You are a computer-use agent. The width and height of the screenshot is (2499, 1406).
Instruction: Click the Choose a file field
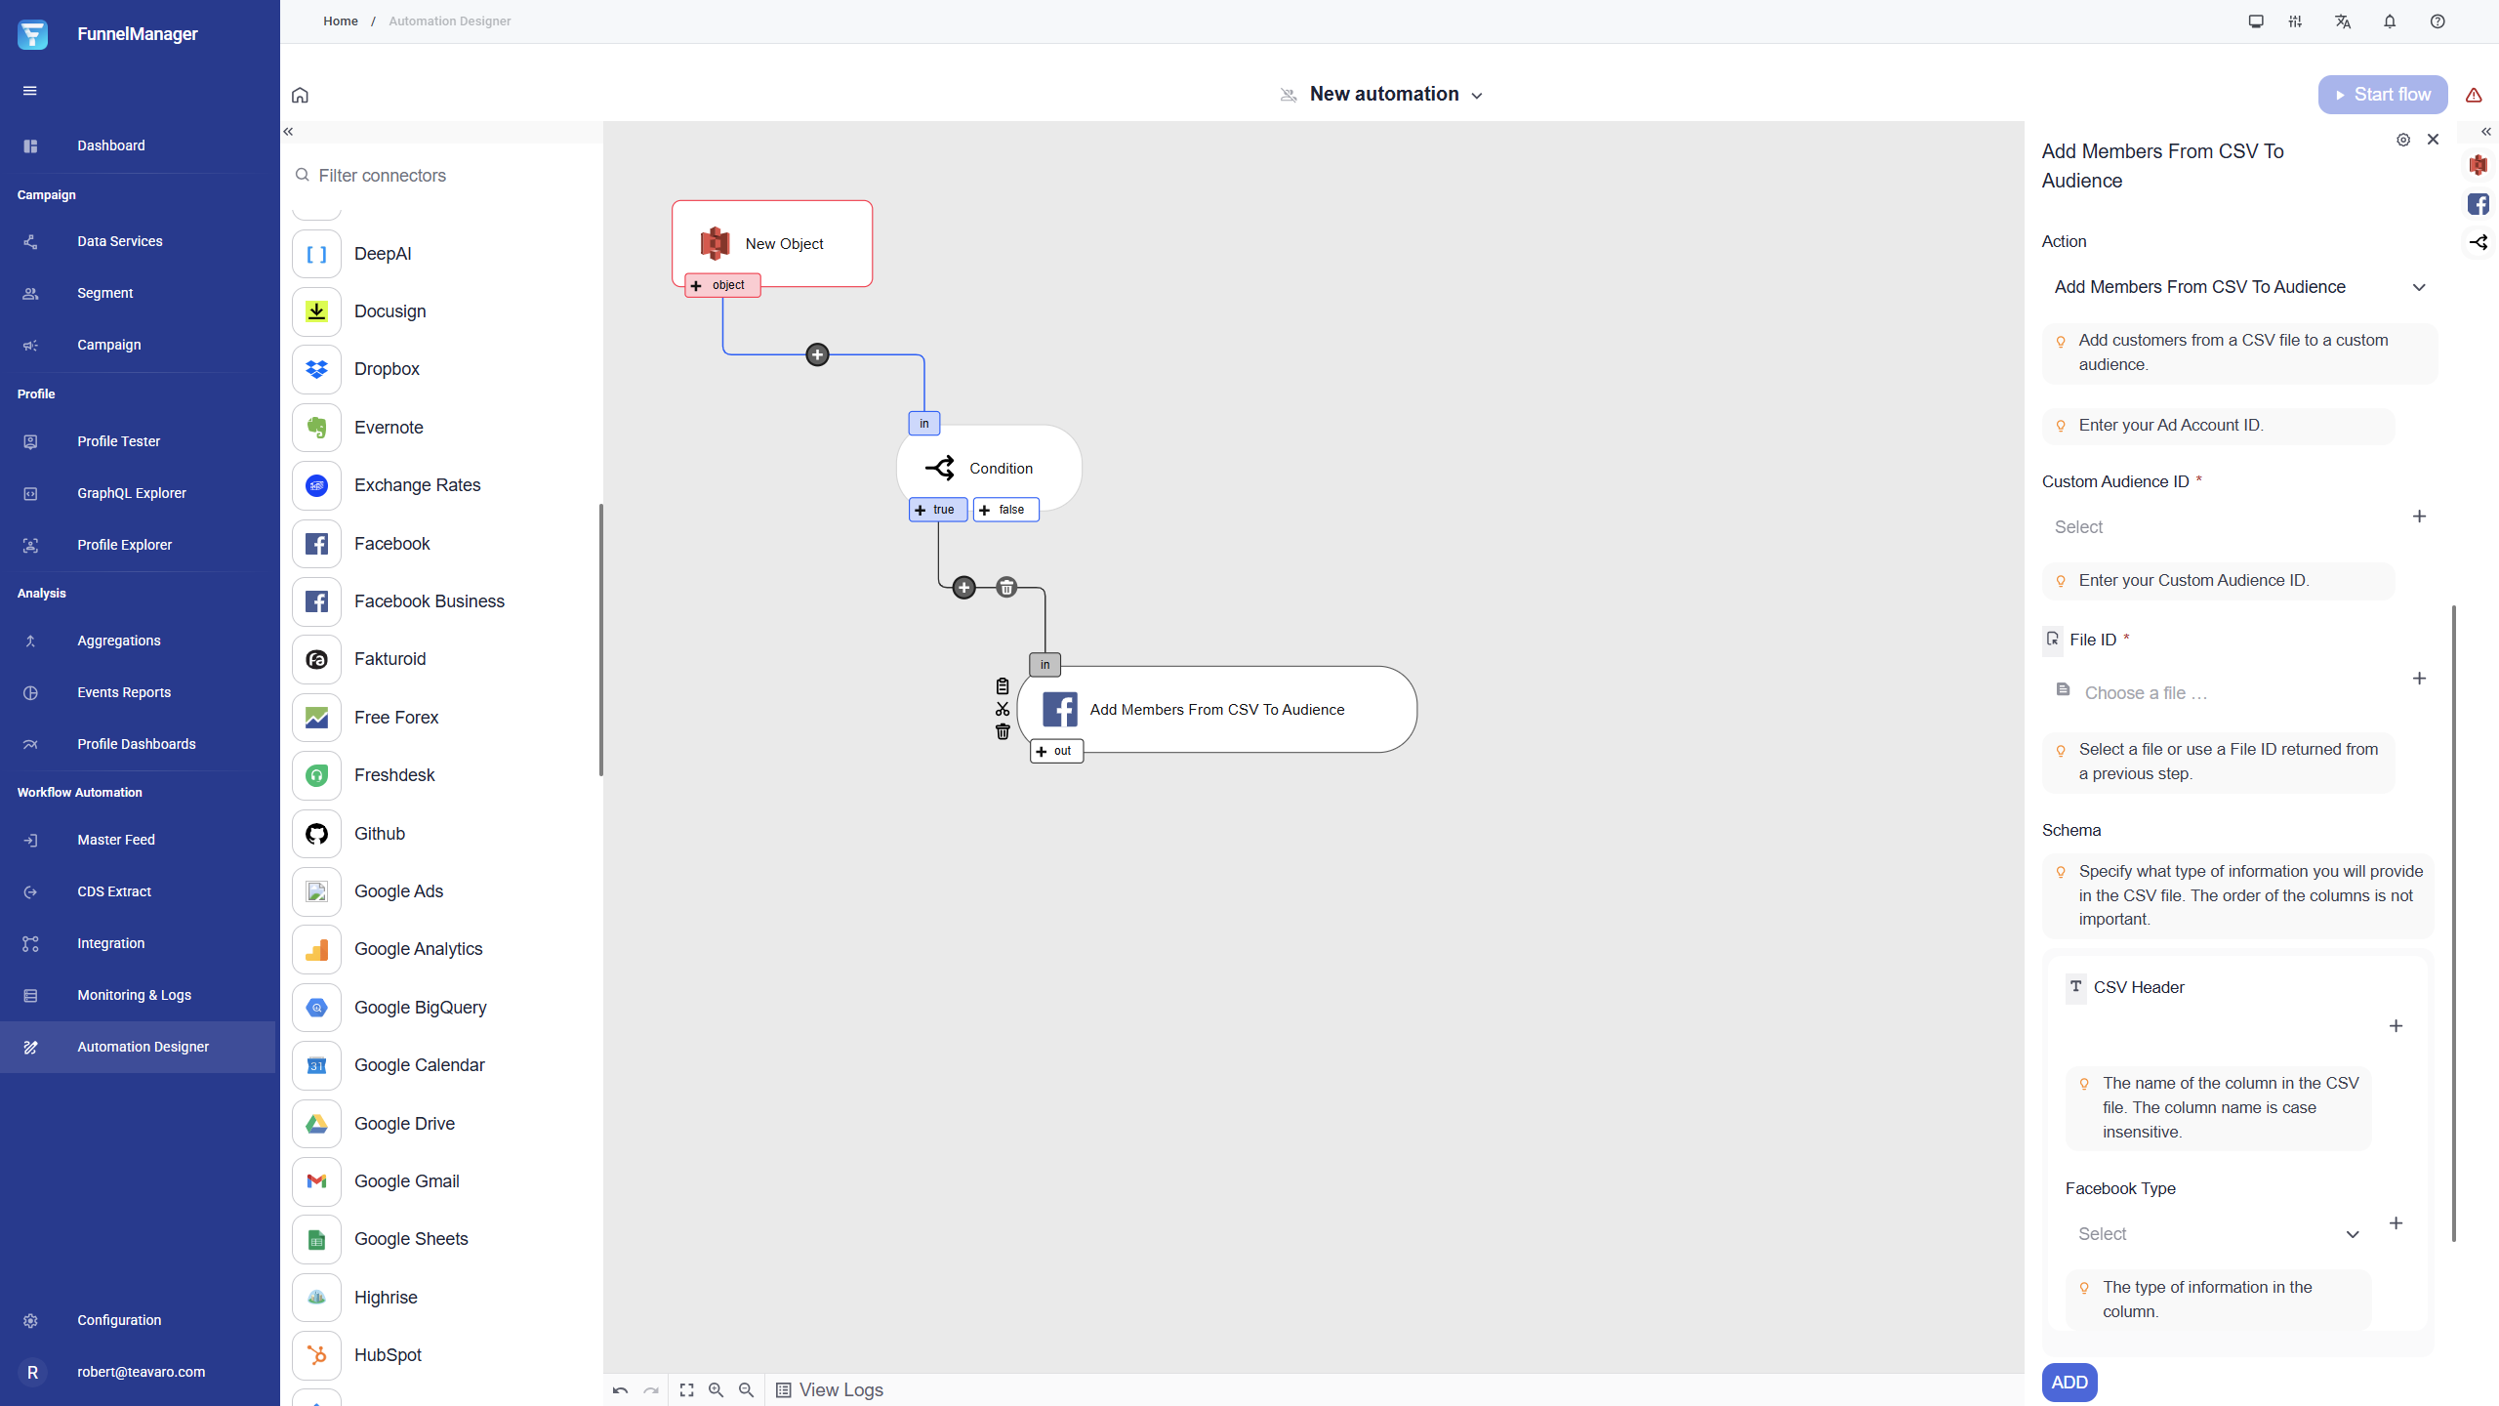[2220, 692]
